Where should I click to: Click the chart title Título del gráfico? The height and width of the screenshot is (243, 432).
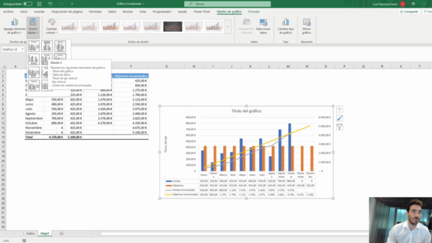pos(246,111)
